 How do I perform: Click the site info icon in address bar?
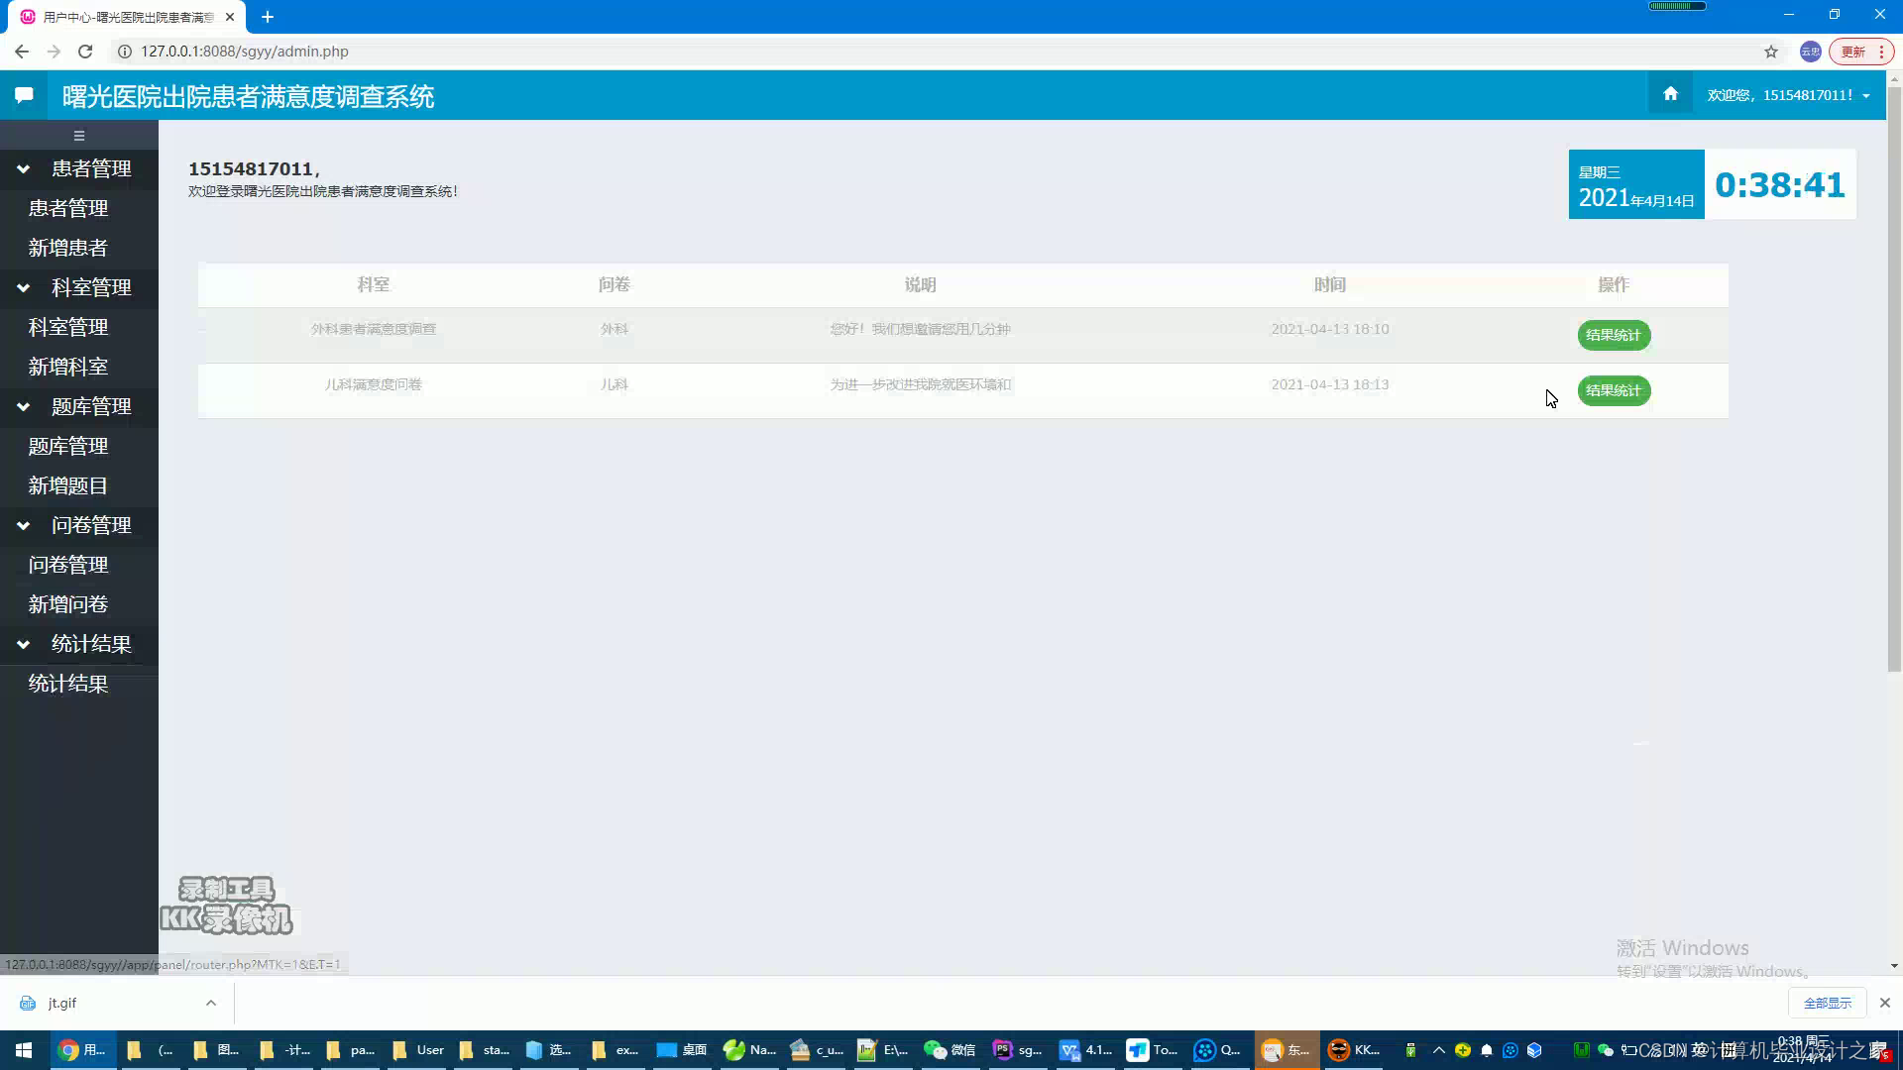coord(125,52)
